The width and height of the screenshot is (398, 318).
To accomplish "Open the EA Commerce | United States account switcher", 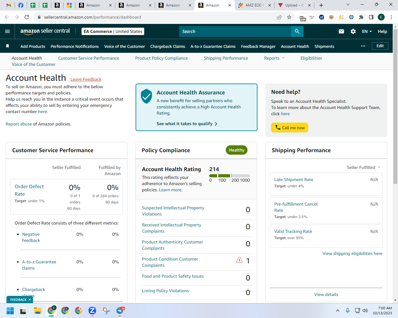I will click(x=113, y=31).
